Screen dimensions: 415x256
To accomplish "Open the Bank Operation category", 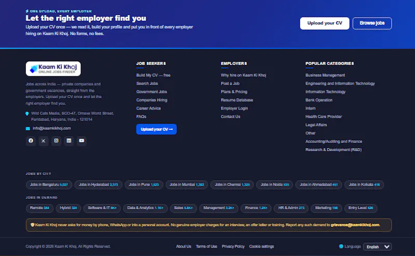I will point(319,100).
